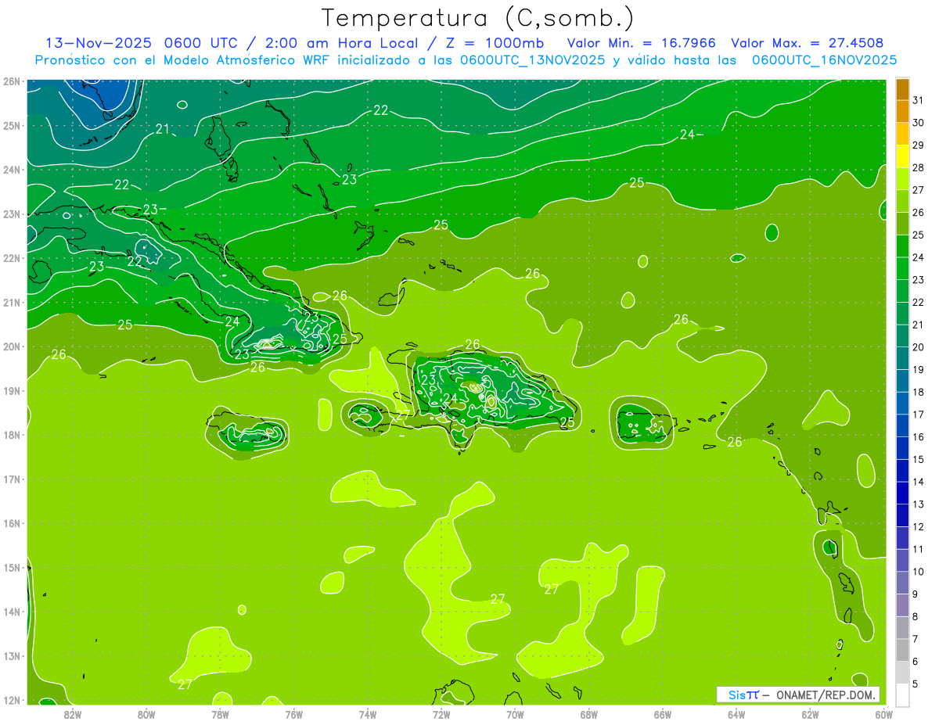Viewport: 939px width, 725px height.
Task: Click 'Valor Max. = 27.4508' text
Action: tap(808, 43)
